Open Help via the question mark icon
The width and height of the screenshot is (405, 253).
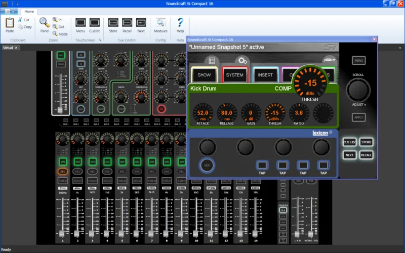[180, 22]
